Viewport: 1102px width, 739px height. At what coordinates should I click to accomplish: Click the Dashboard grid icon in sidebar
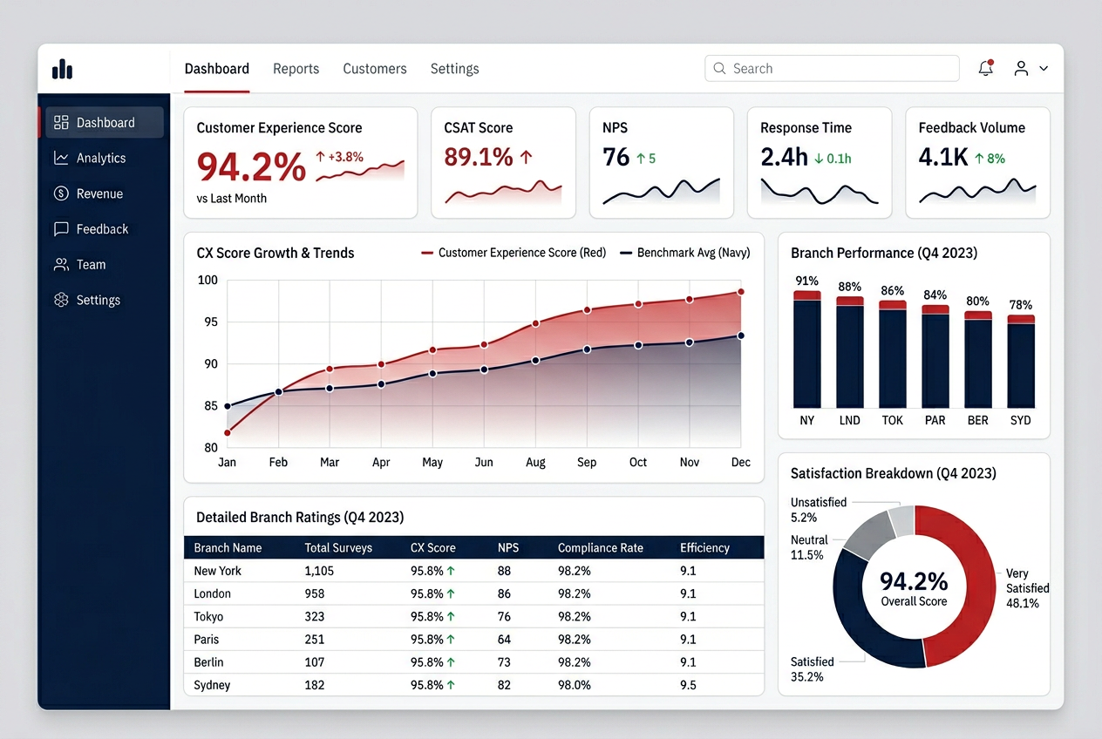(61, 123)
